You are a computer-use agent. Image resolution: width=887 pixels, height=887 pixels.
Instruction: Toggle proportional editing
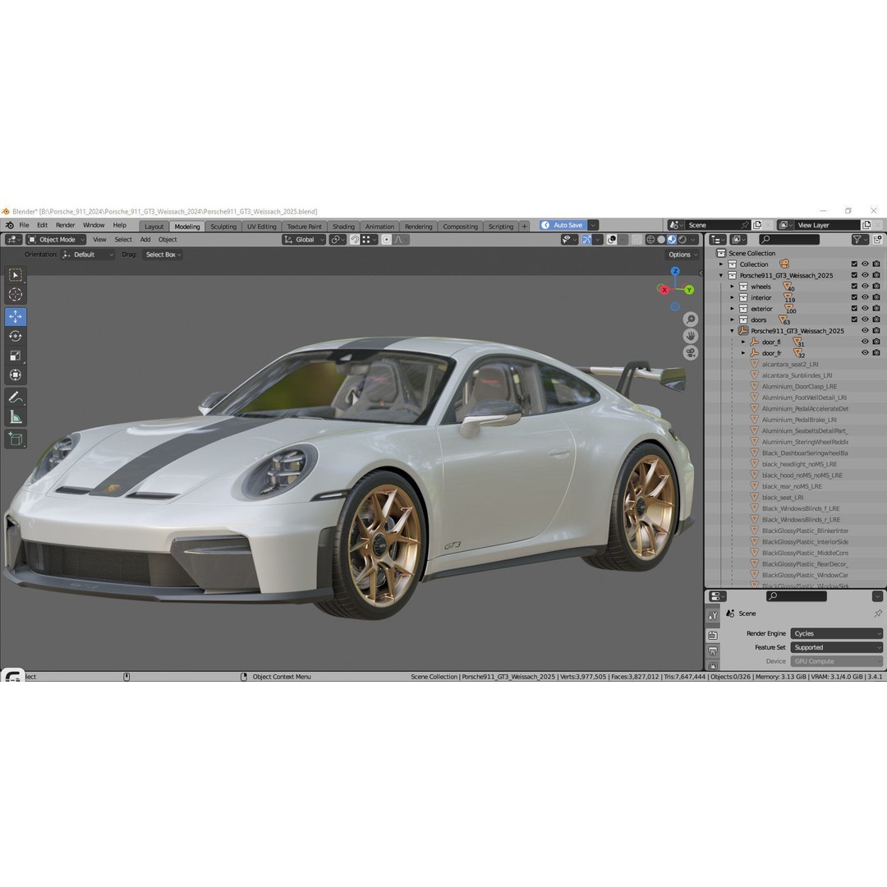[x=386, y=240]
